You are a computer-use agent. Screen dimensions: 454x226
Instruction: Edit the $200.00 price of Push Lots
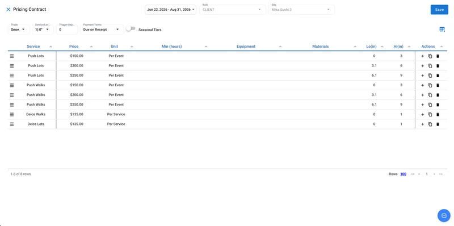tap(77, 66)
